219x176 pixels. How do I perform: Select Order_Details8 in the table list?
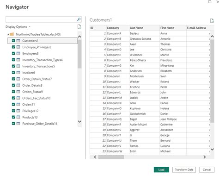click(43, 85)
